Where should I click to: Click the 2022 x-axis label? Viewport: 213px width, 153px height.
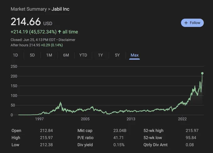182,119
